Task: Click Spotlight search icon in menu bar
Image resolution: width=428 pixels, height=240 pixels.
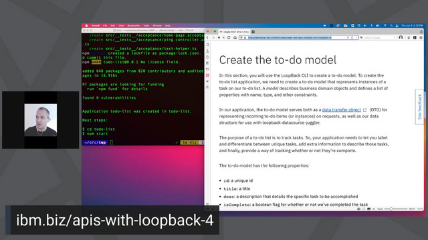Action: click(391, 25)
